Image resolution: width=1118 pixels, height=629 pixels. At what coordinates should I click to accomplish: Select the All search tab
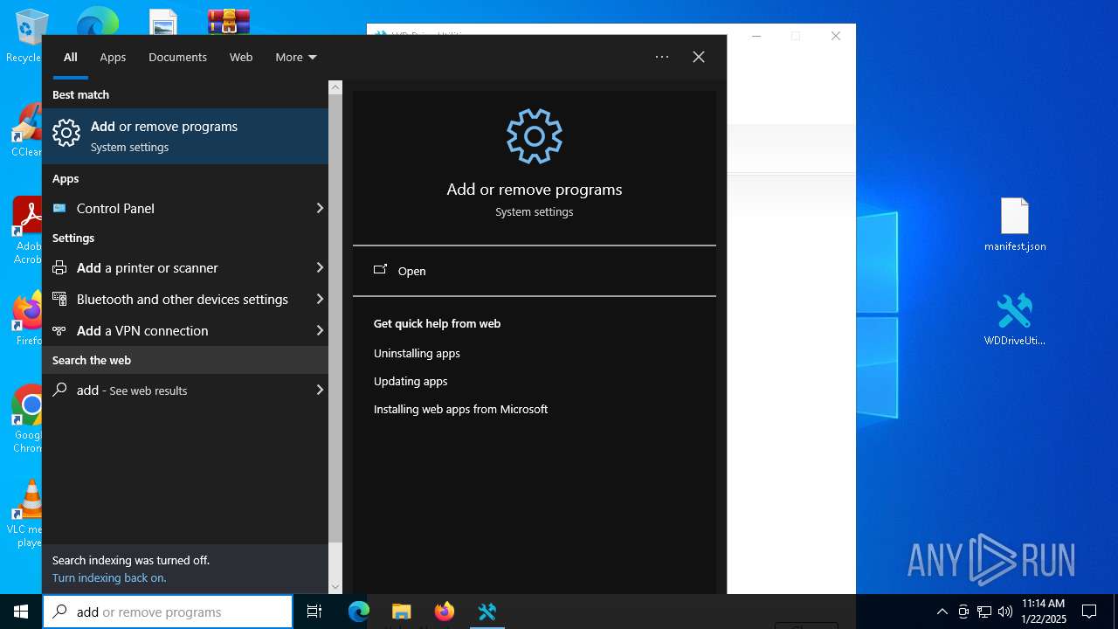pyautogui.click(x=71, y=57)
